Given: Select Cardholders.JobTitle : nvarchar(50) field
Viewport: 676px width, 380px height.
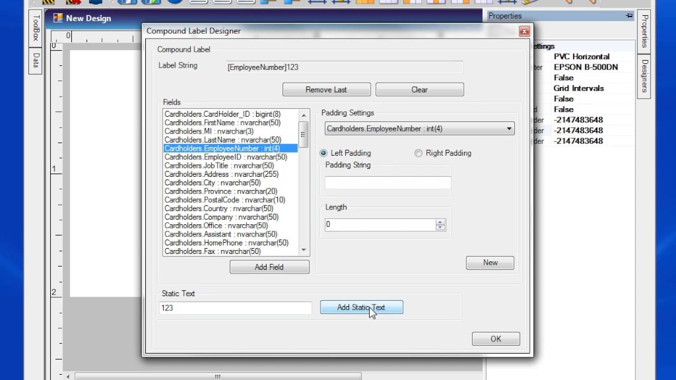Looking at the screenshot, I should (230, 166).
